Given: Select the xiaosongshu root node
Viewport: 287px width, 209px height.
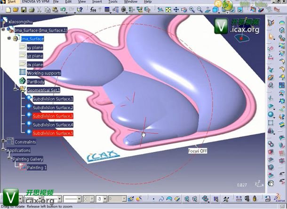Looking at the screenshot, I should pyautogui.click(x=20, y=22).
